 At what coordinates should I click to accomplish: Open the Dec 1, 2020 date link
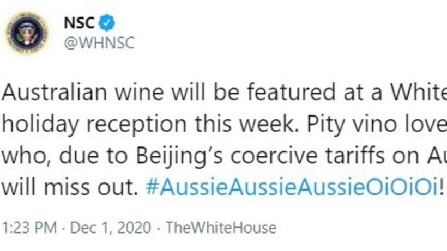(x=111, y=228)
